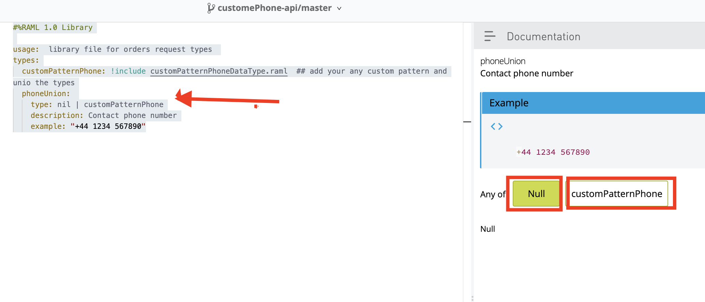Expand the customePhone-api/master branch chevron
Viewport: 705px width, 302px height.
click(339, 9)
